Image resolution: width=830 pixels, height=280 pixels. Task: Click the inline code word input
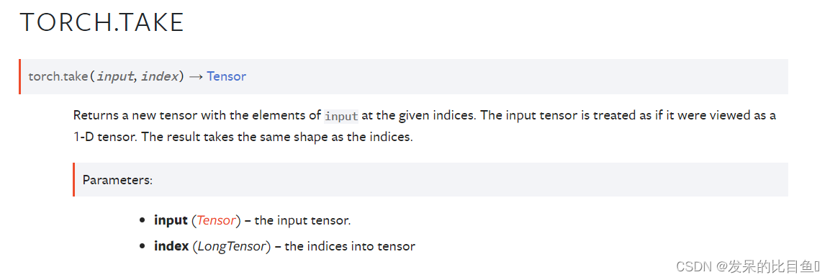pos(341,115)
